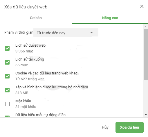Click the Hủy button
Screen dimensions: 148x137
tap(105, 127)
